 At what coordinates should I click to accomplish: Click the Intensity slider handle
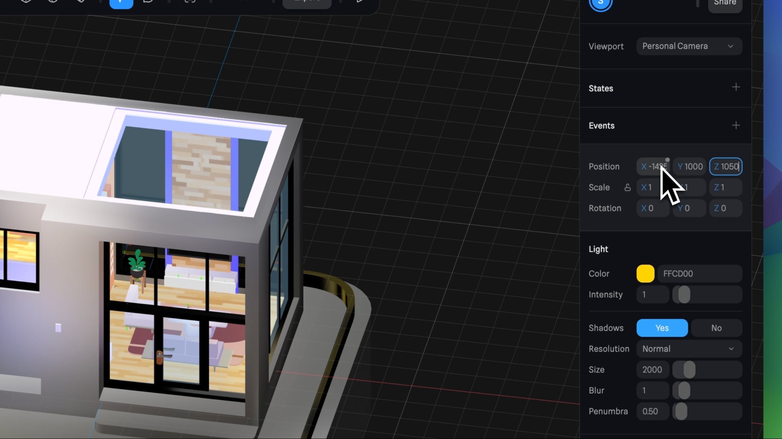(x=684, y=295)
